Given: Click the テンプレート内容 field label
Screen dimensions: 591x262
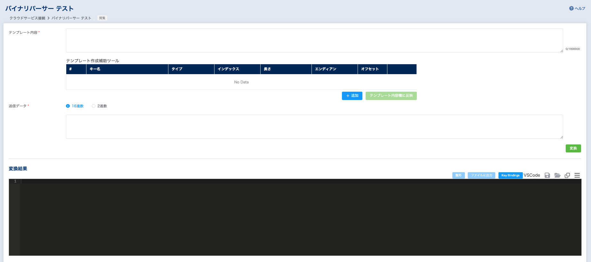Looking at the screenshot, I should tap(23, 33).
